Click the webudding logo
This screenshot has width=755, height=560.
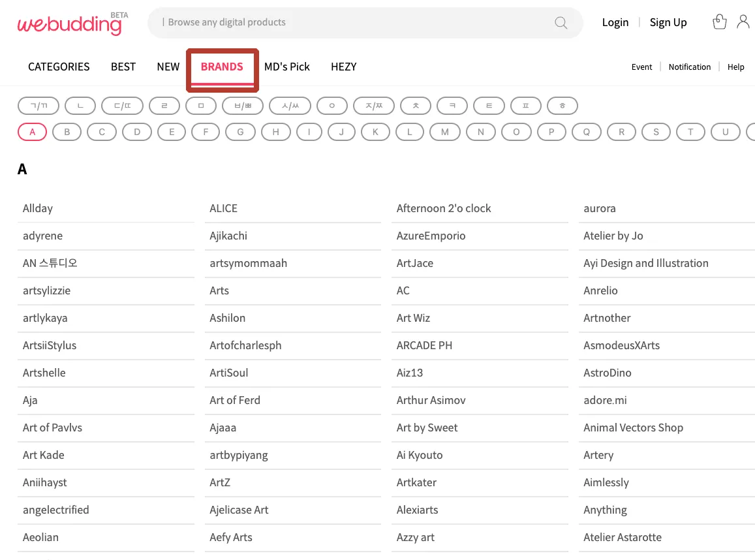tap(72, 23)
